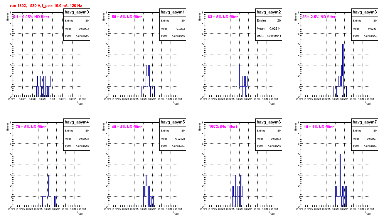Click Mean value 0.0292 in havg_asym1
Screen dimensions: 384x220
(180, 28)
